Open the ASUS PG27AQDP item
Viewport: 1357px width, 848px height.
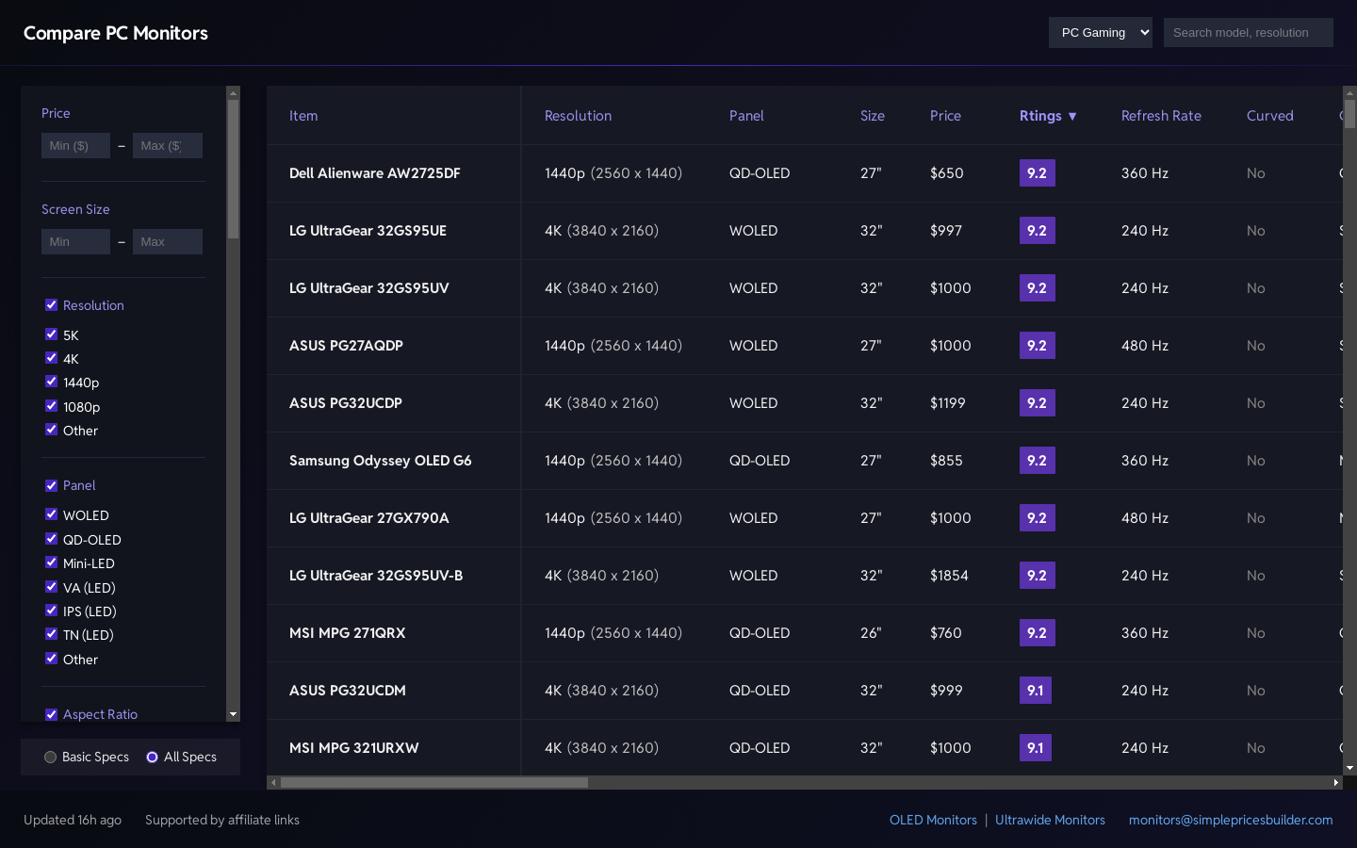(346, 346)
